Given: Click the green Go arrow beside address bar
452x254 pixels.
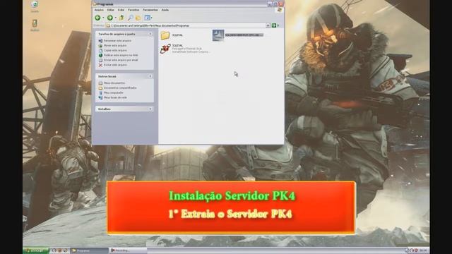Looking at the screenshot, I should click(274, 25).
